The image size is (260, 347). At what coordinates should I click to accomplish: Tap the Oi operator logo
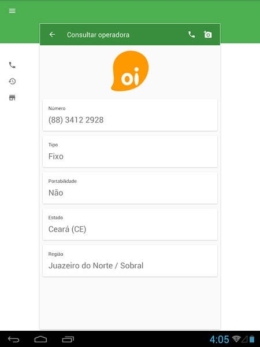130,71
